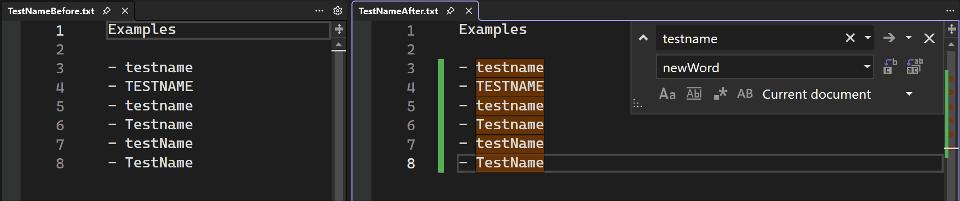Click the newWord replace input field
The height and width of the screenshot is (201, 960).
click(x=760, y=67)
